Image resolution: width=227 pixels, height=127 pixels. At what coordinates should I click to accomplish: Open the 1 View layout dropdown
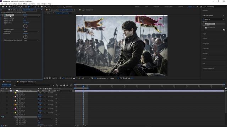point(113,78)
